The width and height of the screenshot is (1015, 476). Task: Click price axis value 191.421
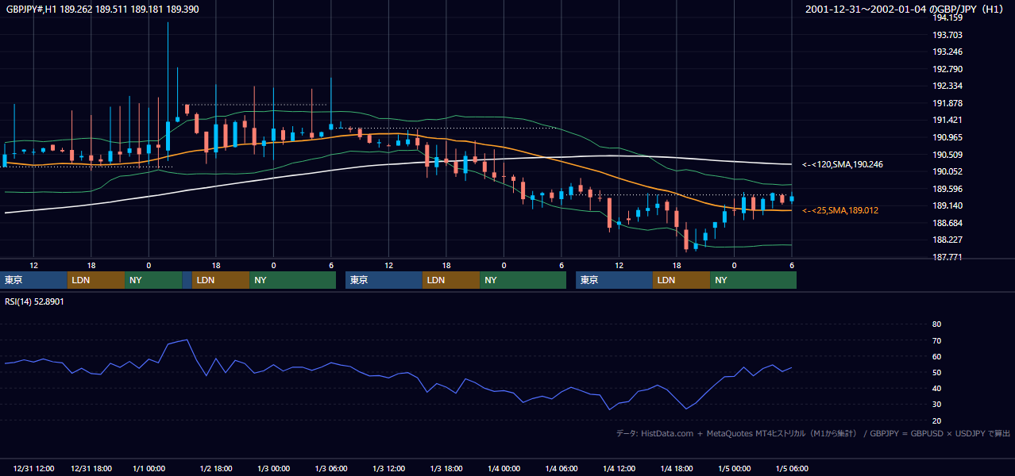[947, 120]
